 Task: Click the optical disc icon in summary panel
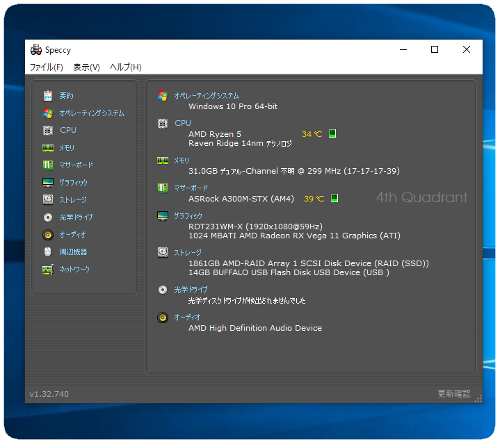tap(163, 290)
